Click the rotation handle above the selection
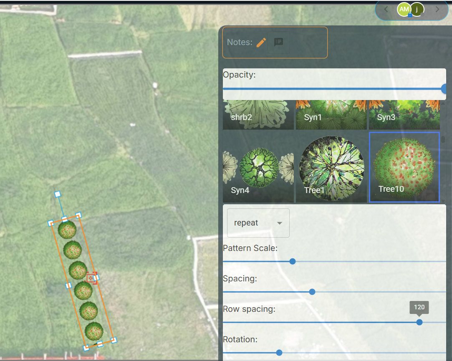This screenshot has height=361, width=452. [58, 194]
